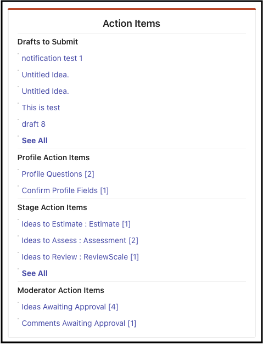This screenshot has width=263, height=344.
Task: Click the Action Items panel title
Action: pyautogui.click(x=132, y=24)
